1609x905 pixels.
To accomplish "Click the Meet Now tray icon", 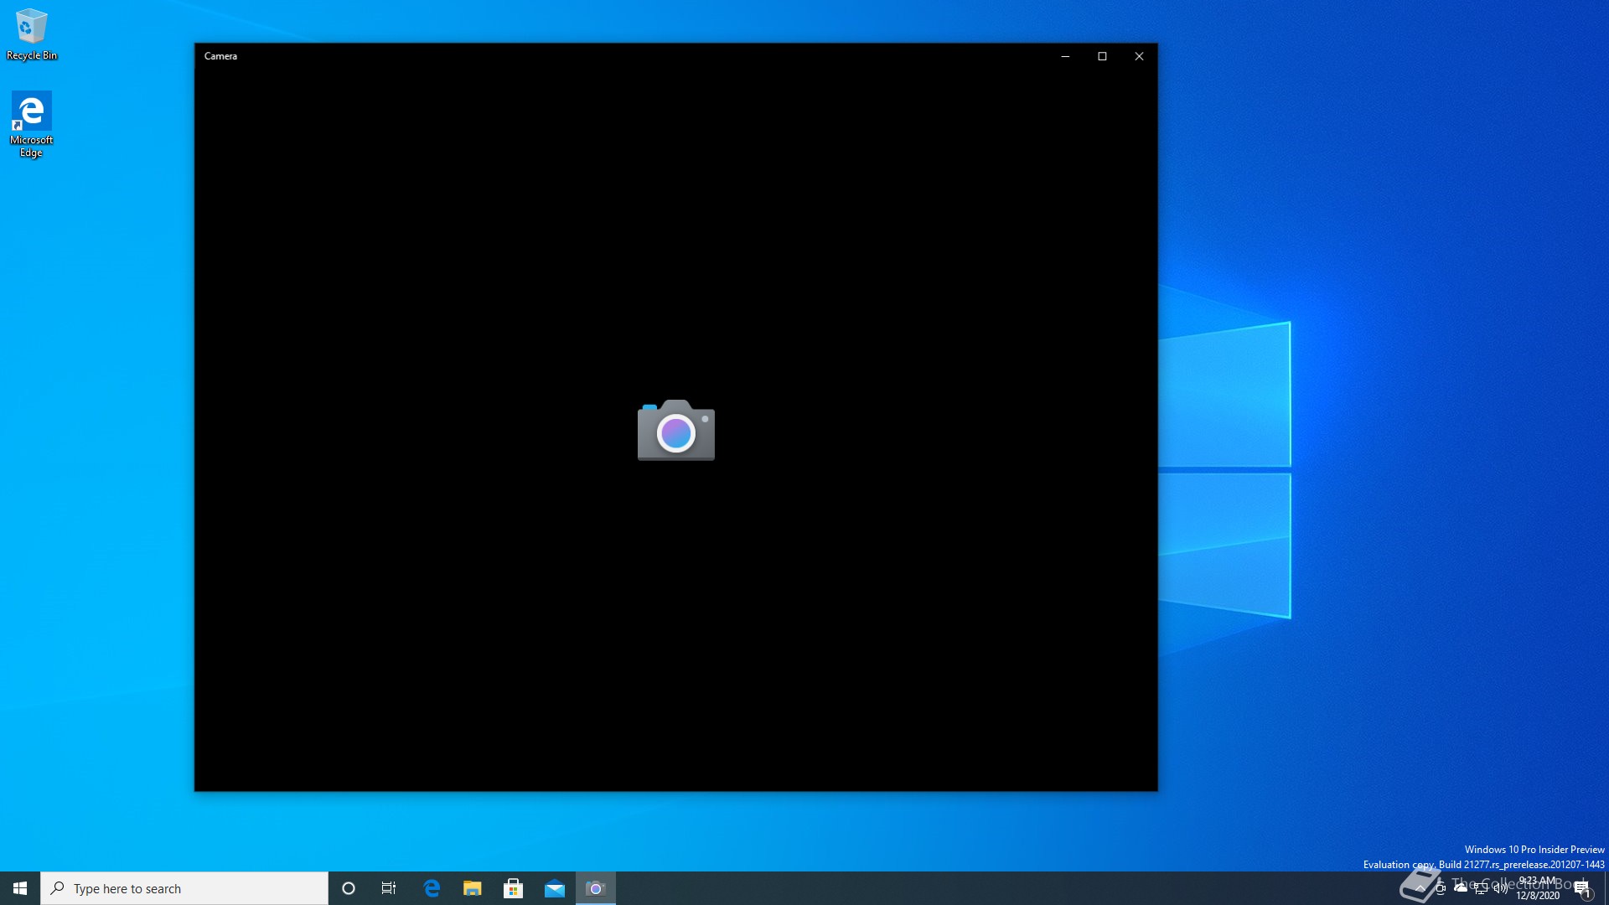I will click(1441, 888).
